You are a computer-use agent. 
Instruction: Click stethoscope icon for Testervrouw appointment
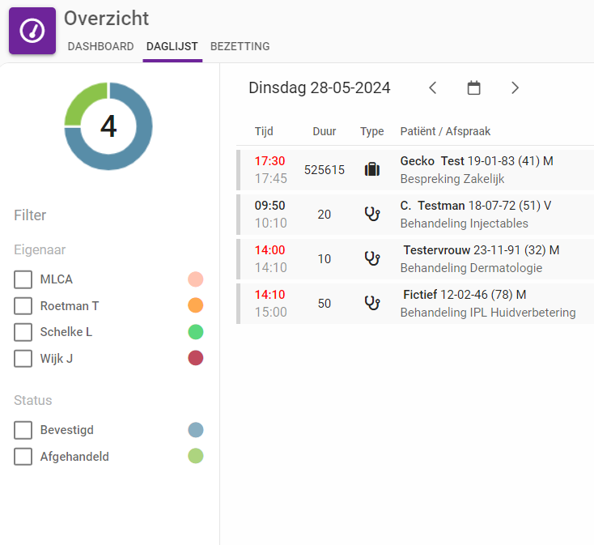(372, 258)
